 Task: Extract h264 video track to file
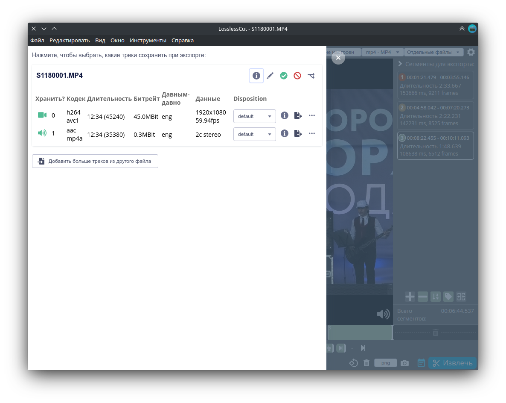(298, 115)
